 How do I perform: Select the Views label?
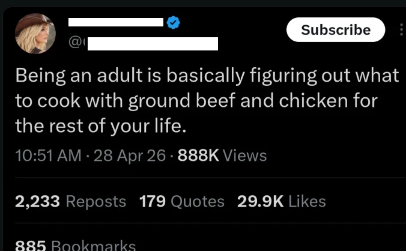click(244, 156)
